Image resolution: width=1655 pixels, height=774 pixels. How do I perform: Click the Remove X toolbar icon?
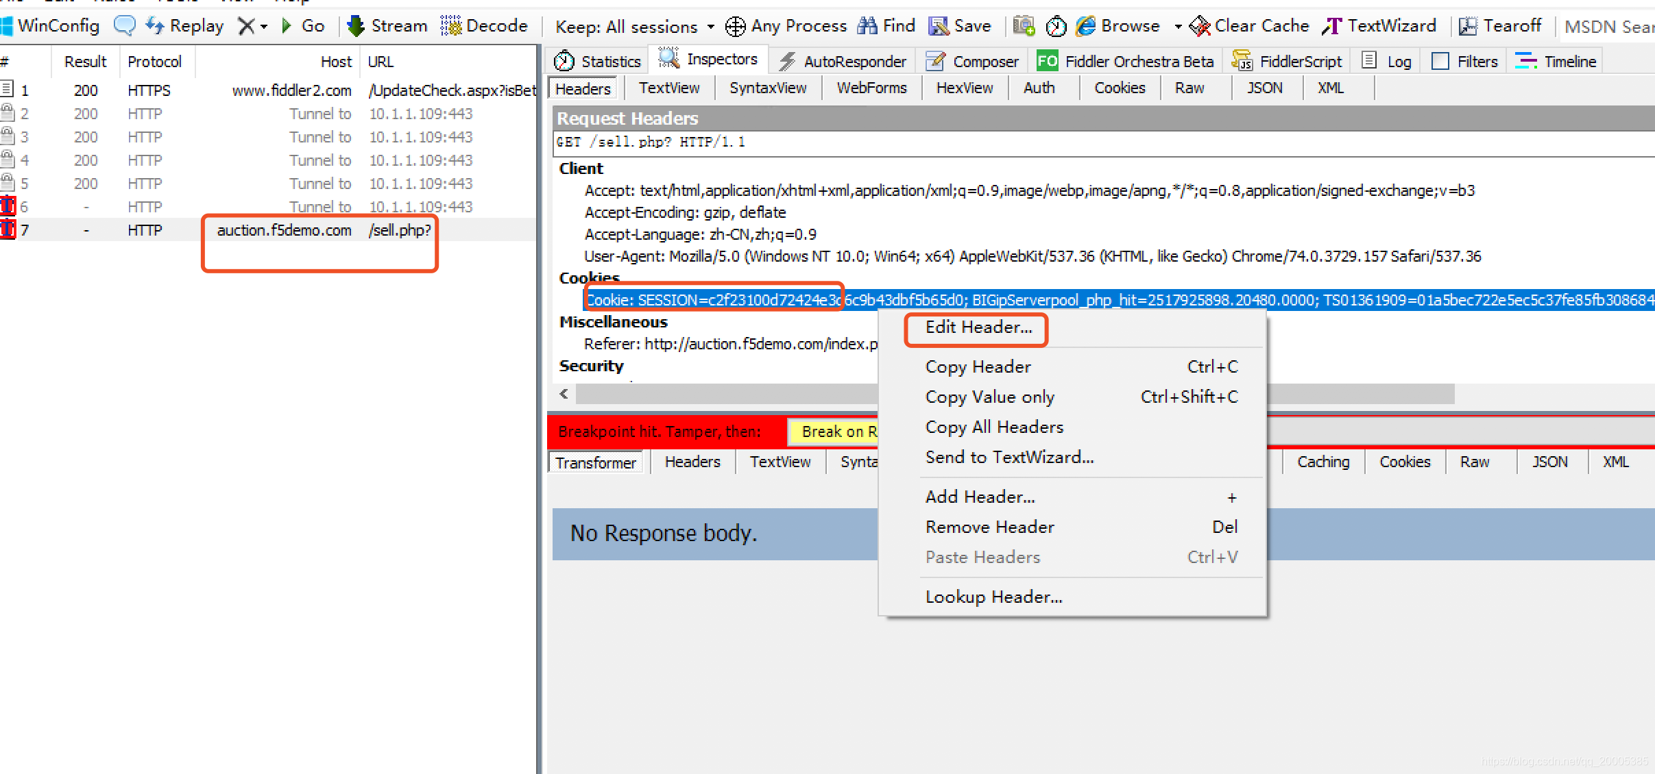pyautogui.click(x=245, y=26)
